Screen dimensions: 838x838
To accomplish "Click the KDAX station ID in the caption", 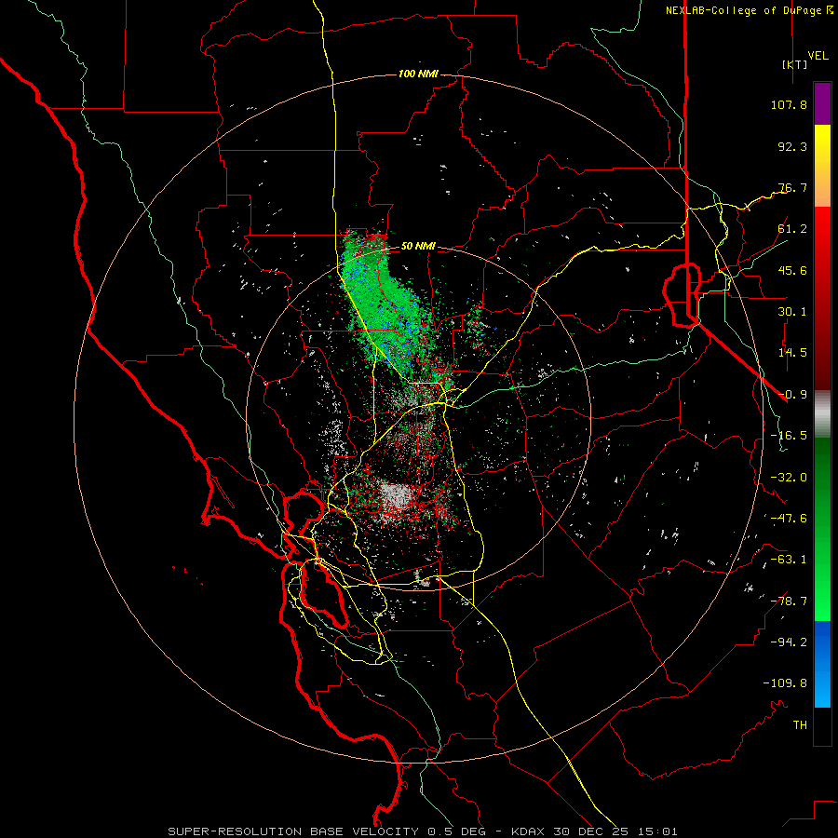I will (528, 831).
